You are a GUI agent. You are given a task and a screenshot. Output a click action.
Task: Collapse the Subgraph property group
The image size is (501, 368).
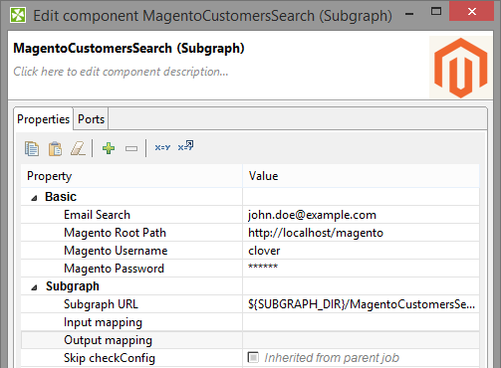pos(34,287)
